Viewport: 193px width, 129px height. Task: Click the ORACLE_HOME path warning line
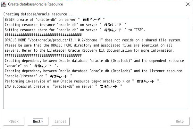(93, 40)
